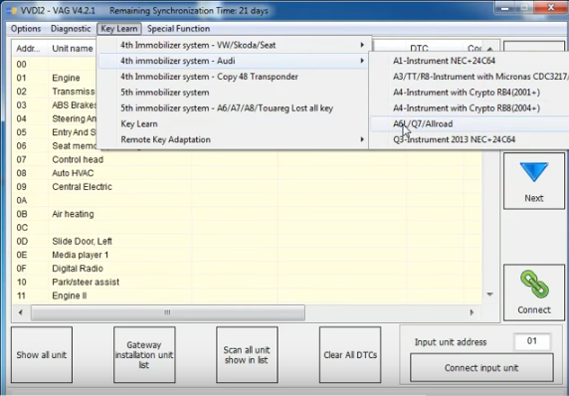The width and height of the screenshot is (569, 396).
Task: Choose 5th immobilizer A6/A7/A8/Touareg Lost all key
Action: [x=235, y=108]
